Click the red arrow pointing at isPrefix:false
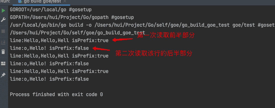The image size is (275, 108). coord(102,48)
